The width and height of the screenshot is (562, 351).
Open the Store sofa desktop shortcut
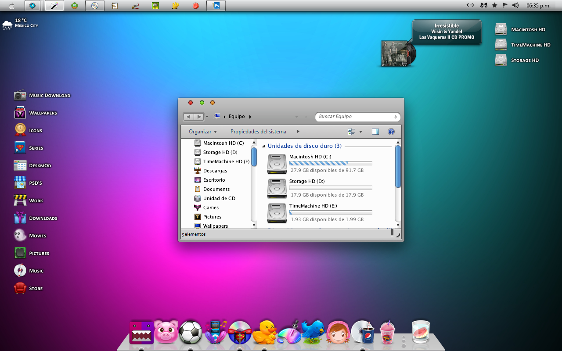(29, 288)
